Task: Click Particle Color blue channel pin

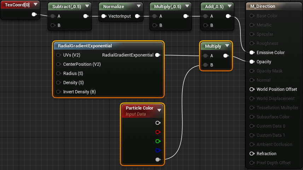Action: click(158, 150)
